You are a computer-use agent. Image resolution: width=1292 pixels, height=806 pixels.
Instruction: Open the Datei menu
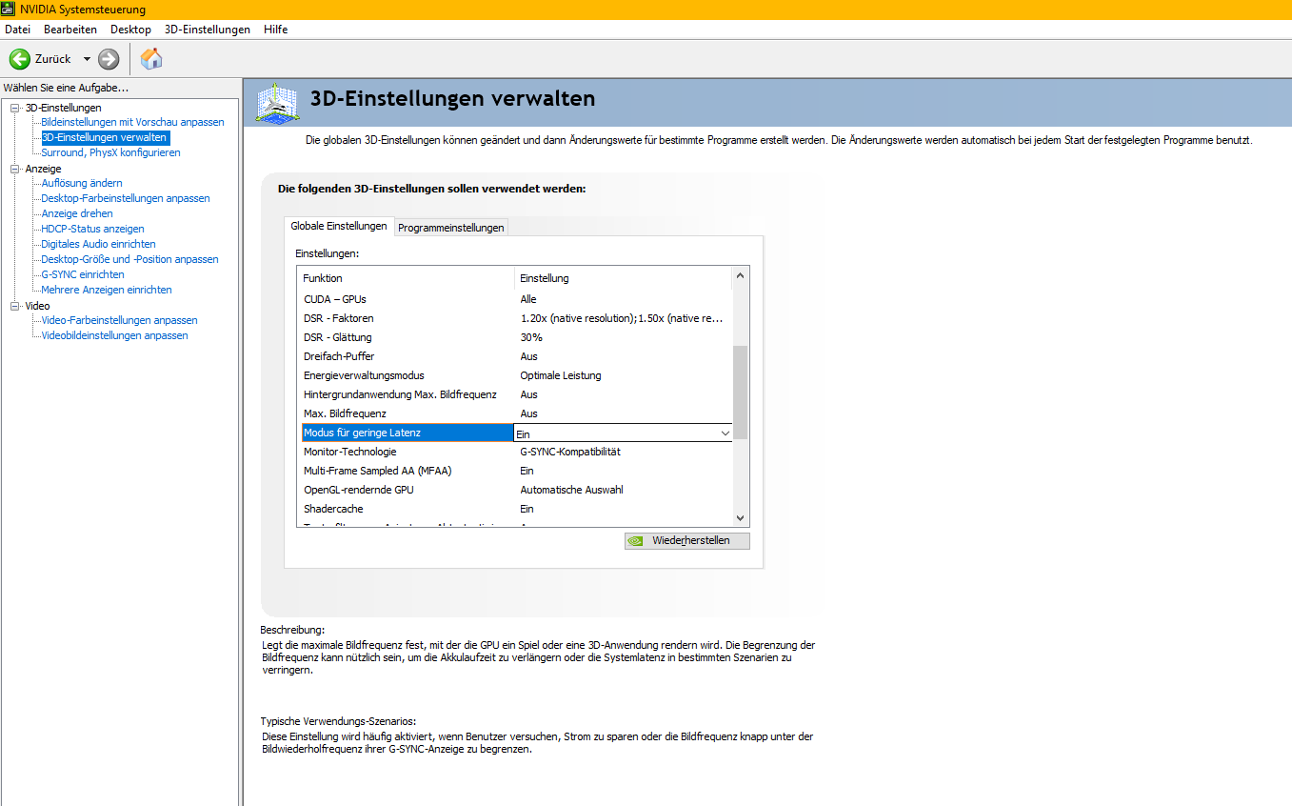tap(17, 30)
